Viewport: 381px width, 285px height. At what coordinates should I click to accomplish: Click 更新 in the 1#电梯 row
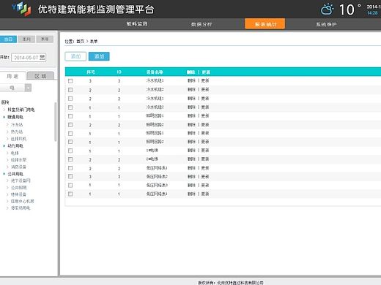click(205, 151)
